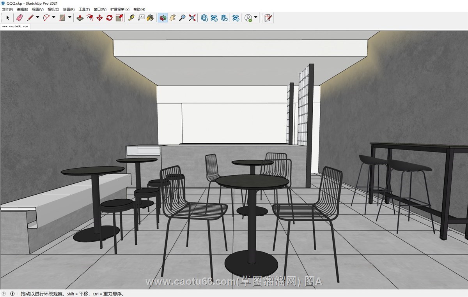Open the 文件(F) menu
The height and width of the screenshot is (297, 468).
pos(7,9)
